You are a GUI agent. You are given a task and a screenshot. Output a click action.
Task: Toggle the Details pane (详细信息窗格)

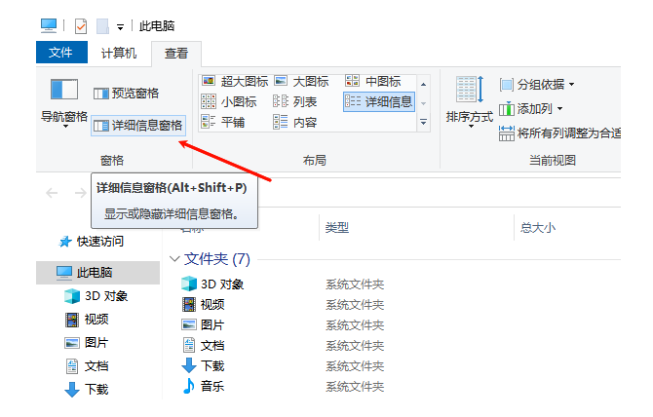[137, 126]
